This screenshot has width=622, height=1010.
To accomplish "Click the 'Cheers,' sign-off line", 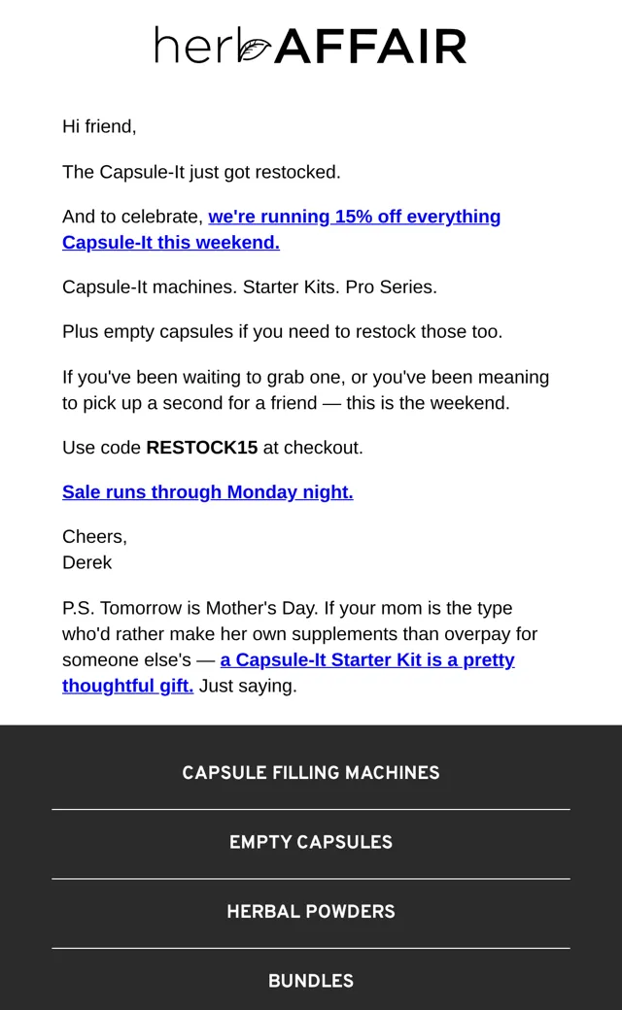I will (x=94, y=536).
